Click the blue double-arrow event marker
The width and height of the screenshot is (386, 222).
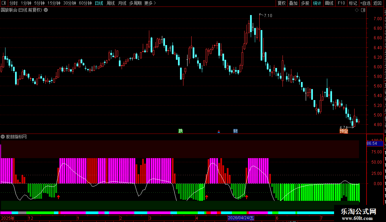[x=219, y=132]
